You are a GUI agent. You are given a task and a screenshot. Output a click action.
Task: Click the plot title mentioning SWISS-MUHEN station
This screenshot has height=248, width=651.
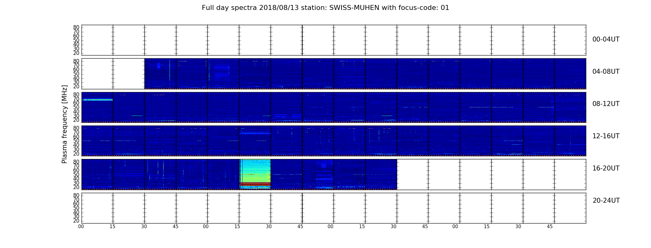(x=325, y=8)
